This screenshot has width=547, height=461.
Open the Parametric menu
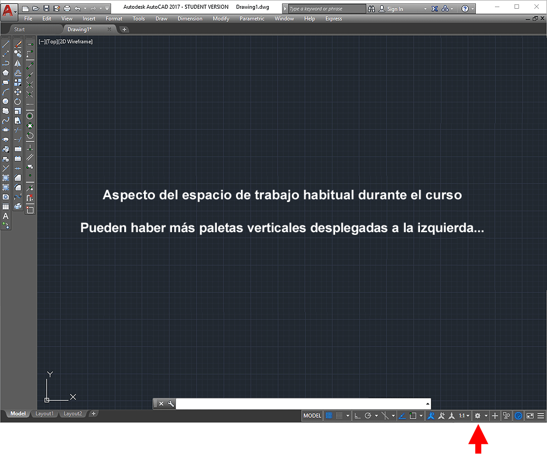click(x=252, y=19)
